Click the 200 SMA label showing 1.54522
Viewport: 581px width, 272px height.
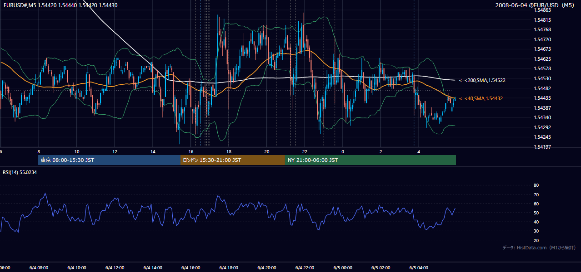482,80
